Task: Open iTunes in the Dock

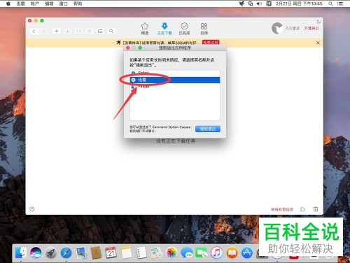Action: (217, 253)
